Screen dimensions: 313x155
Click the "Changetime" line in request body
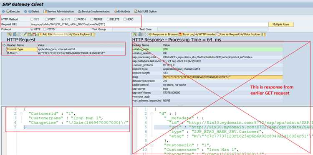coord(78,123)
